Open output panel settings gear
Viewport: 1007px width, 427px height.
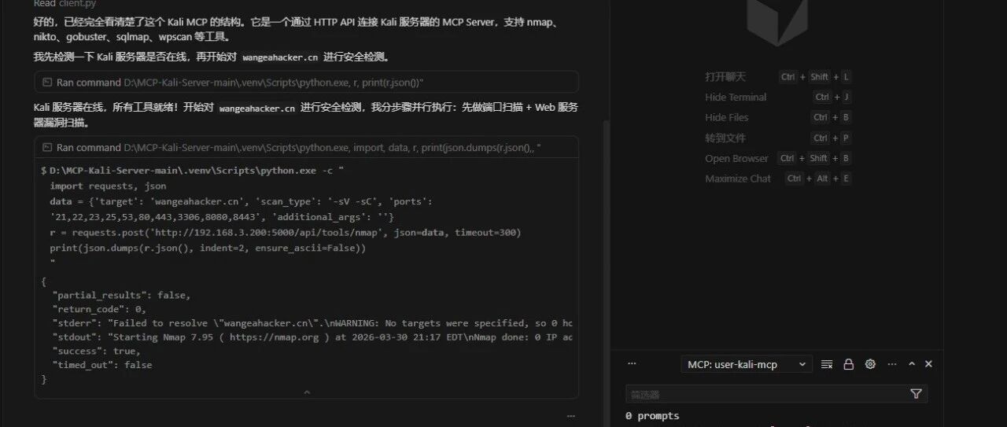click(x=870, y=364)
